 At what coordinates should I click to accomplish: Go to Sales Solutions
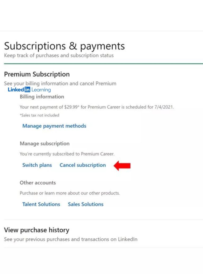coord(85,204)
